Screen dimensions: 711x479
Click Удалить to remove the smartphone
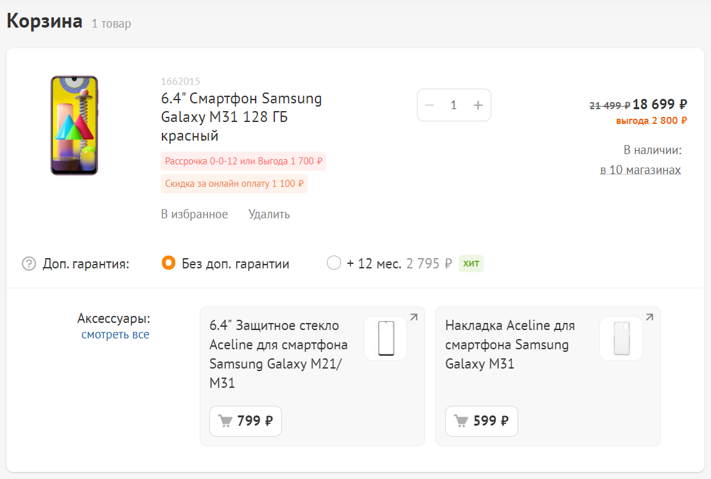coord(269,214)
